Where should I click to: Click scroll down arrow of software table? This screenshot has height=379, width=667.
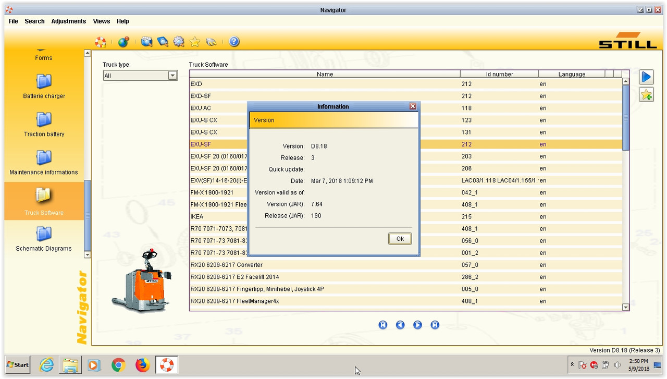tap(626, 308)
